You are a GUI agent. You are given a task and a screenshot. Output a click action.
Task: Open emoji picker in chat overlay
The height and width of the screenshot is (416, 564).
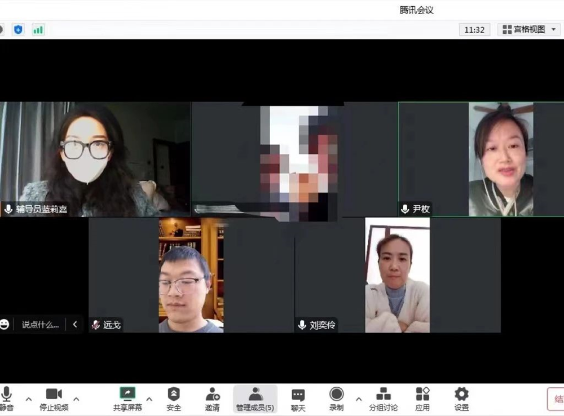pyautogui.click(x=5, y=324)
